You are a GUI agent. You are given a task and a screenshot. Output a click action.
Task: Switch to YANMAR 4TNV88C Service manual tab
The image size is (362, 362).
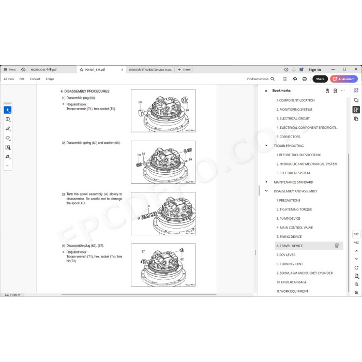[150, 69]
